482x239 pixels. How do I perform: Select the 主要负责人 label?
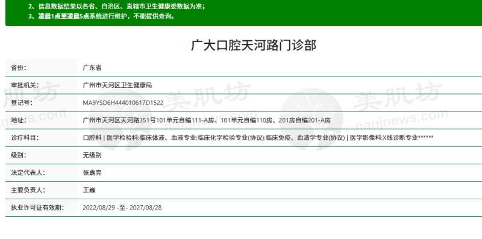(x=28, y=190)
